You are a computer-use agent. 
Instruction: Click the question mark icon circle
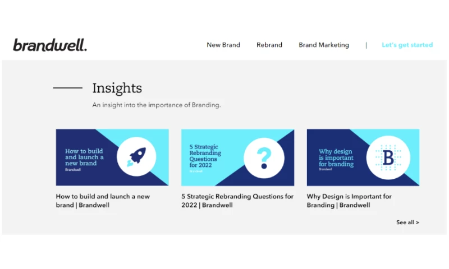click(x=263, y=157)
